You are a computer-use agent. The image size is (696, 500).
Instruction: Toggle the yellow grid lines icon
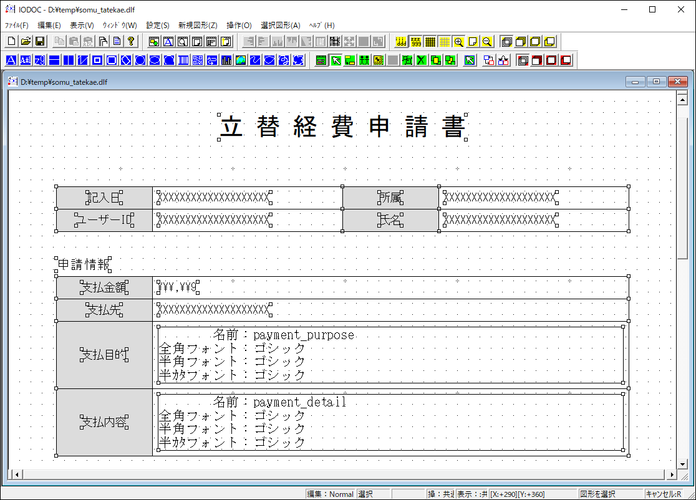pos(444,42)
